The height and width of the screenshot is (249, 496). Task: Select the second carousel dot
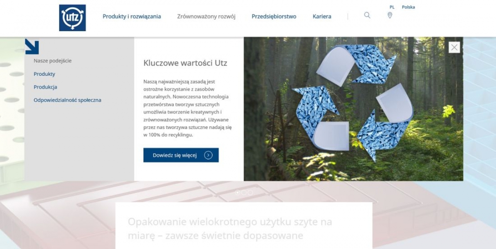click(x=244, y=192)
